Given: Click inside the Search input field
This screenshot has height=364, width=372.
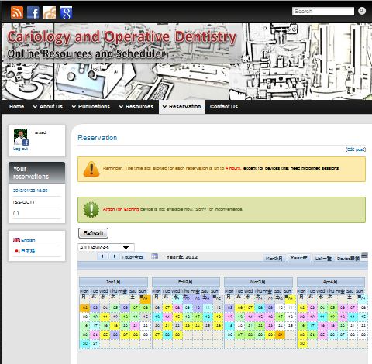Looking at the screenshot, I should point(323,12).
